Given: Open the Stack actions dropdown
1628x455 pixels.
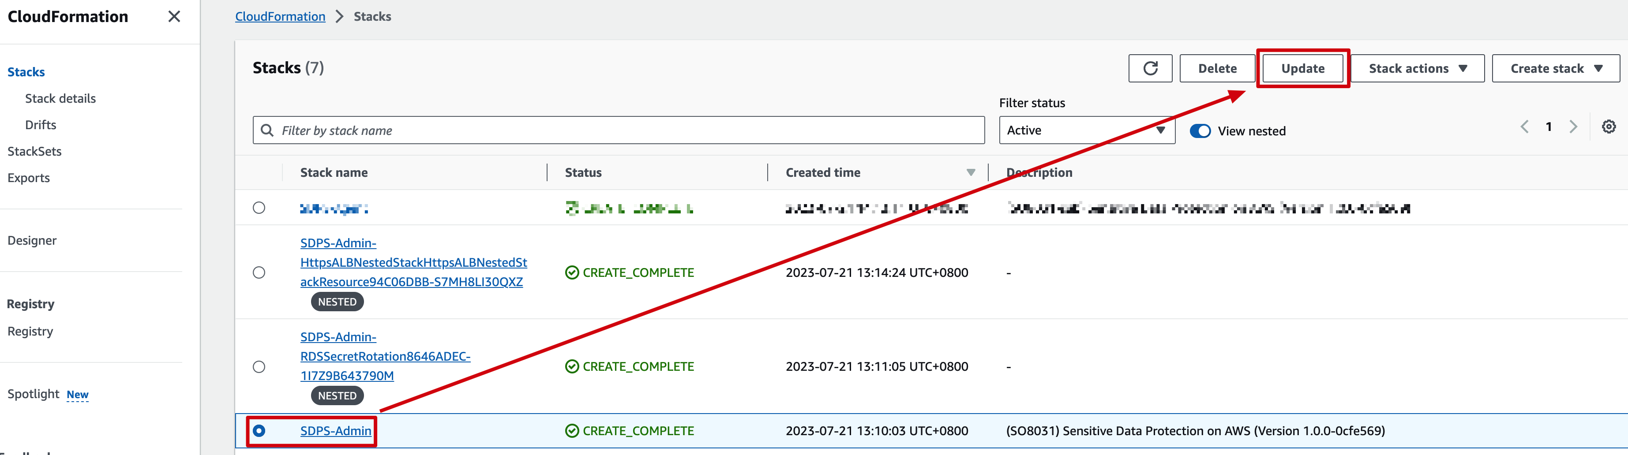Looking at the screenshot, I should tap(1418, 68).
